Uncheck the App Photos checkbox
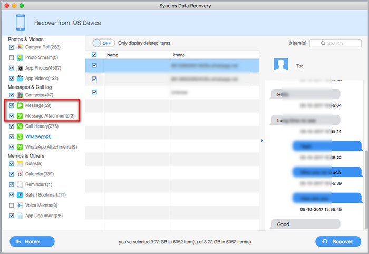The height and width of the screenshot is (254, 369). (11, 68)
